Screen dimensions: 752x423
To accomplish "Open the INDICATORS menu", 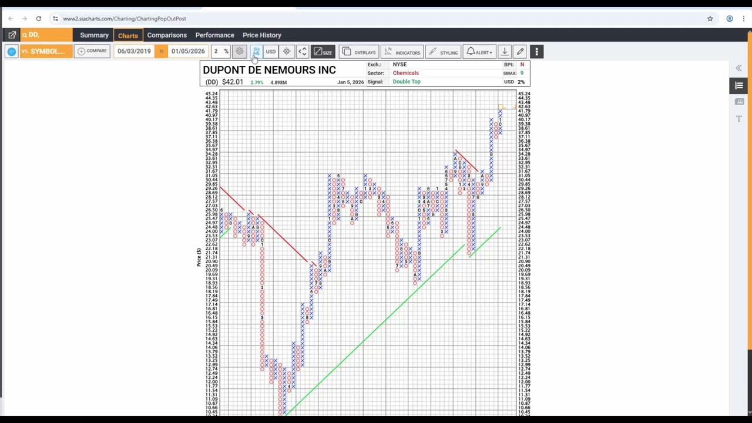I will pos(402,52).
